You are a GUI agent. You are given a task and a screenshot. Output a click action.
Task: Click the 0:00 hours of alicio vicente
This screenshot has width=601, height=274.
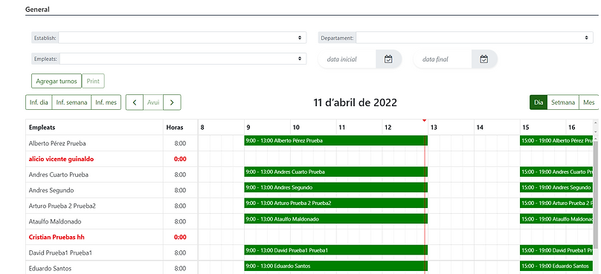click(x=180, y=159)
